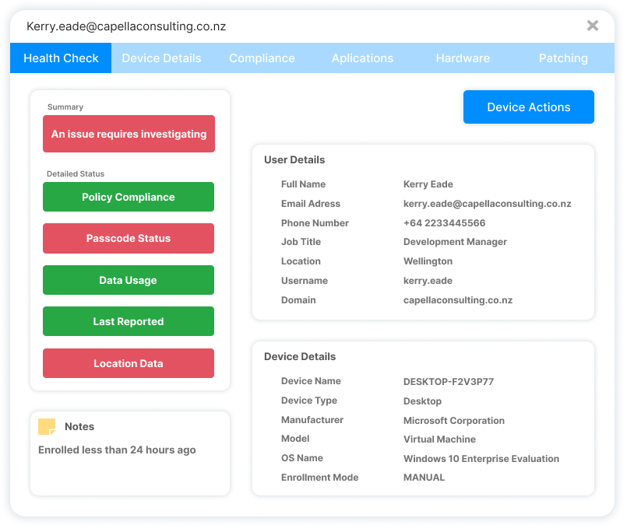Image resolution: width=627 pixels, height=532 pixels.
Task: Click the 'User Details' heading
Action: (x=294, y=159)
